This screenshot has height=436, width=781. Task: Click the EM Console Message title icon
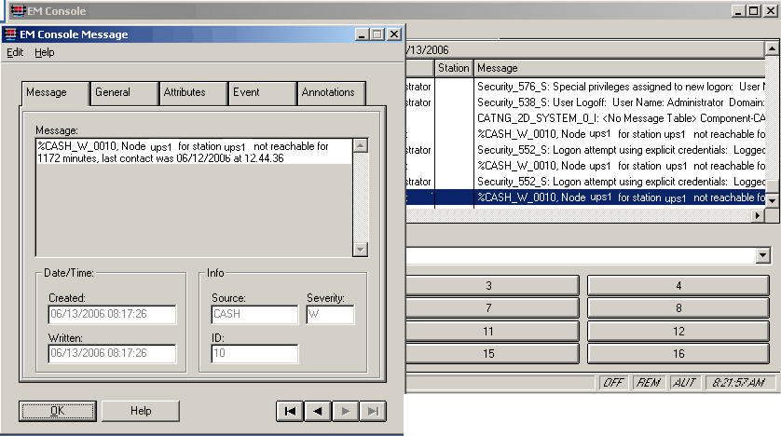(10, 34)
